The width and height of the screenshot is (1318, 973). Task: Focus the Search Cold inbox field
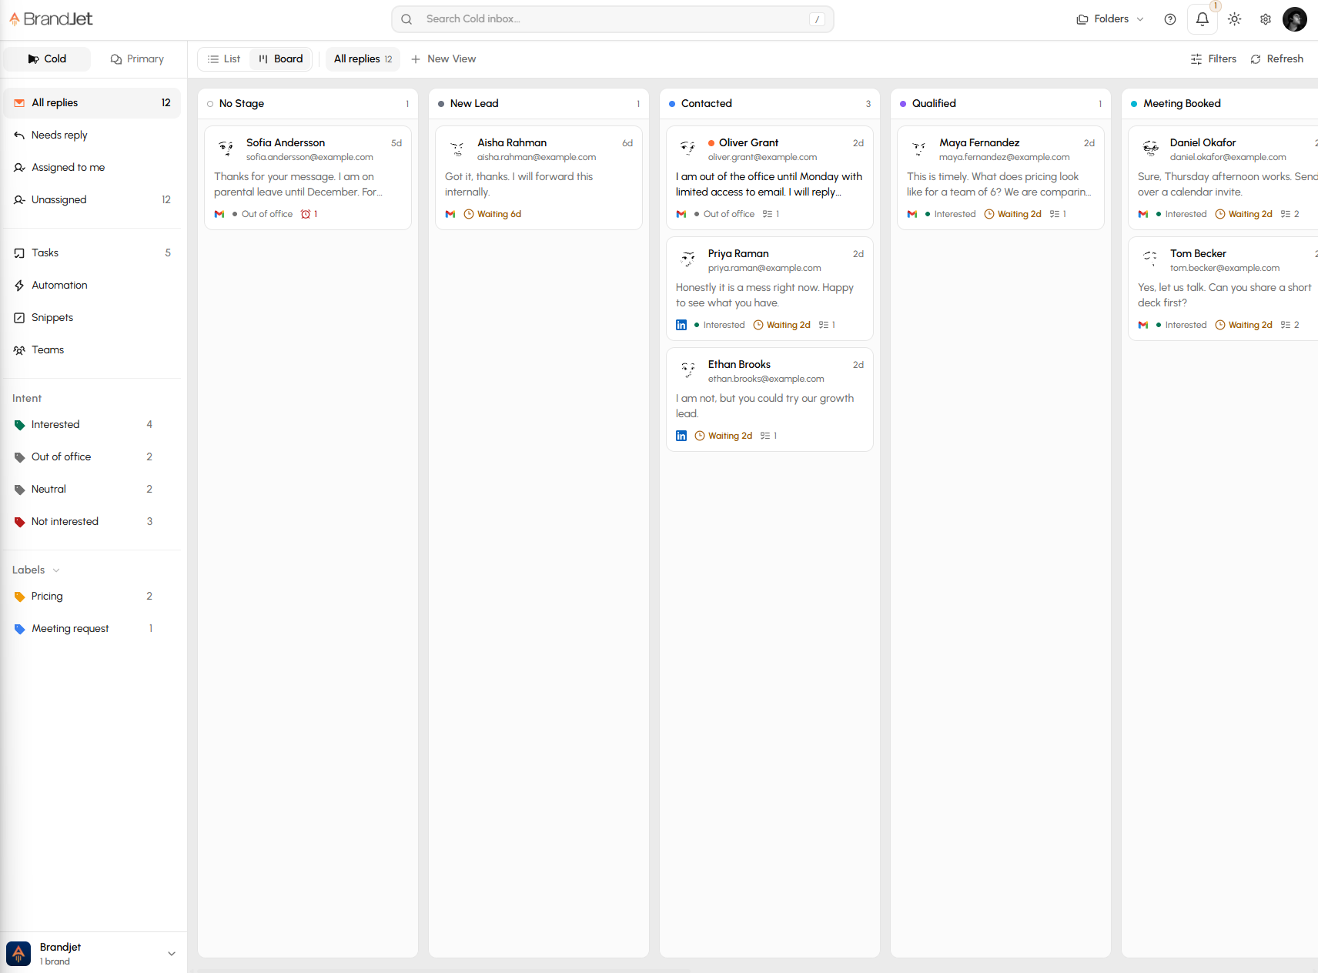coord(612,19)
